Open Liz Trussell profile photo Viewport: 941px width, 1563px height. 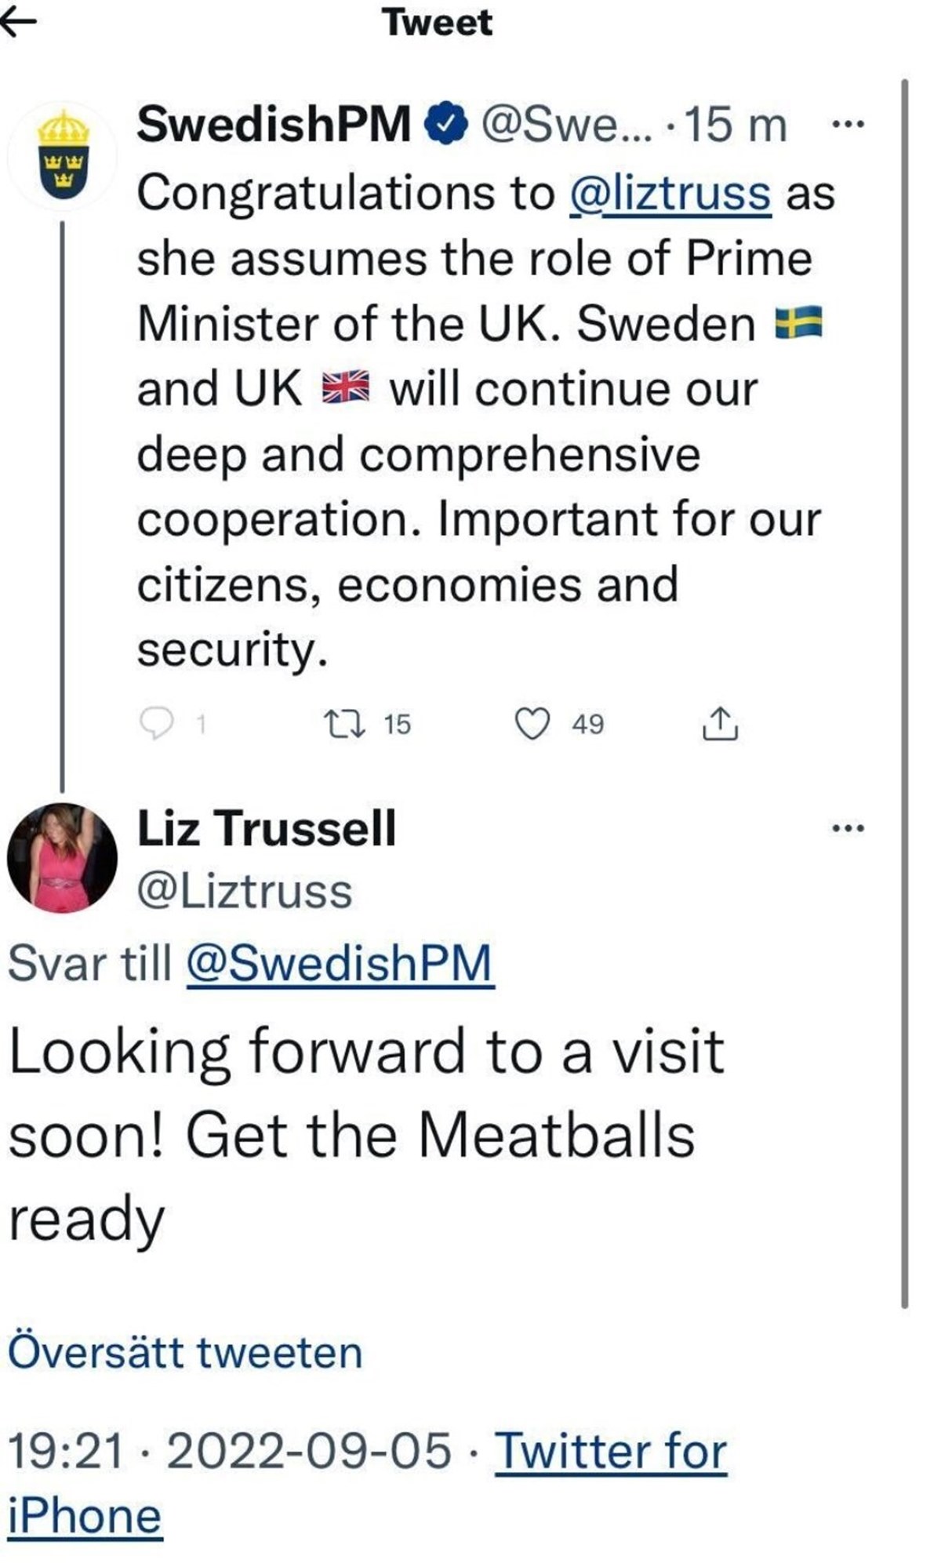pos(63,858)
